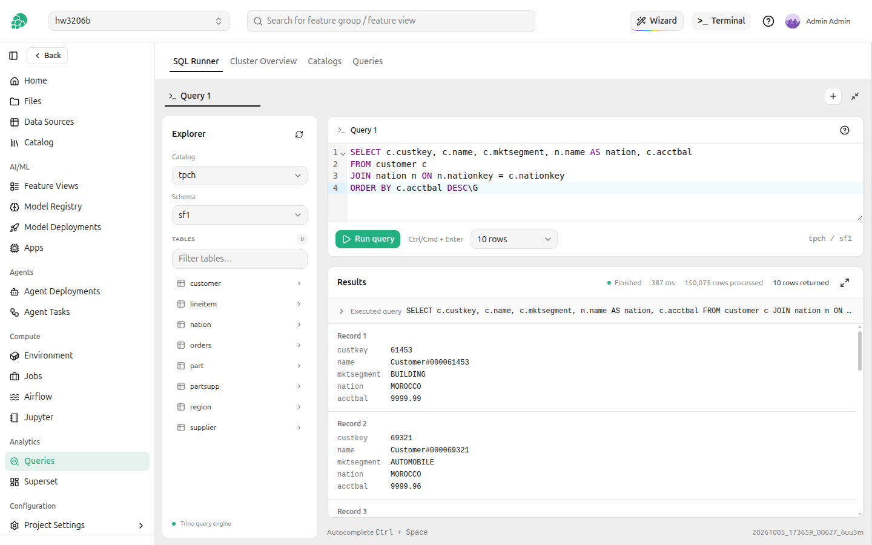Open the help icon in top bar
The image size is (872, 545).
(768, 21)
